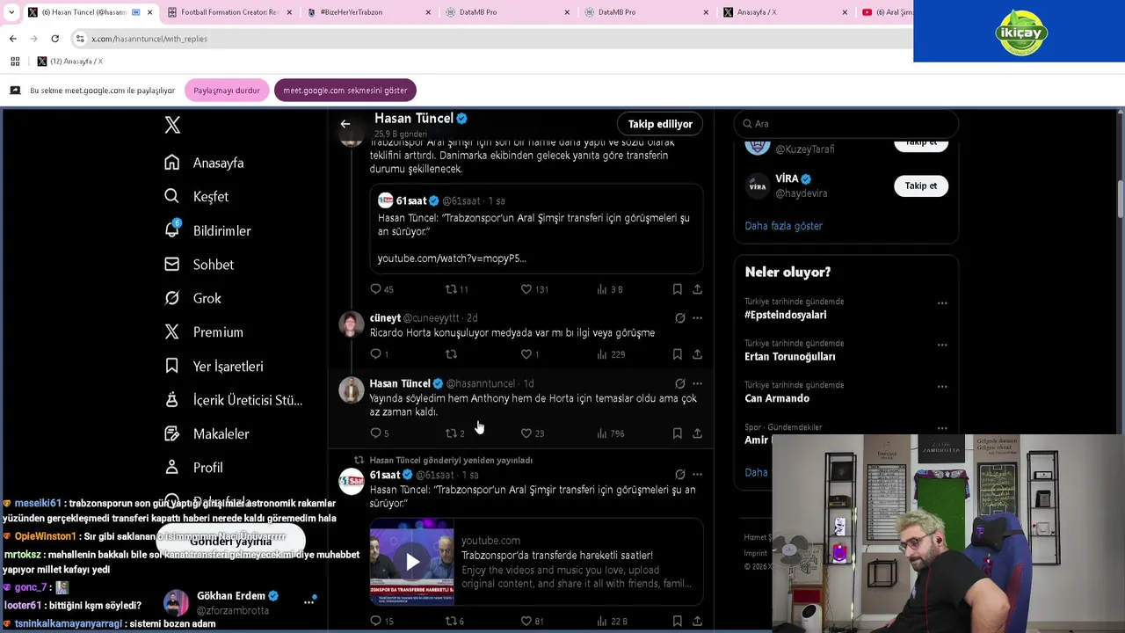View analytics showing 796 views

coord(610,433)
